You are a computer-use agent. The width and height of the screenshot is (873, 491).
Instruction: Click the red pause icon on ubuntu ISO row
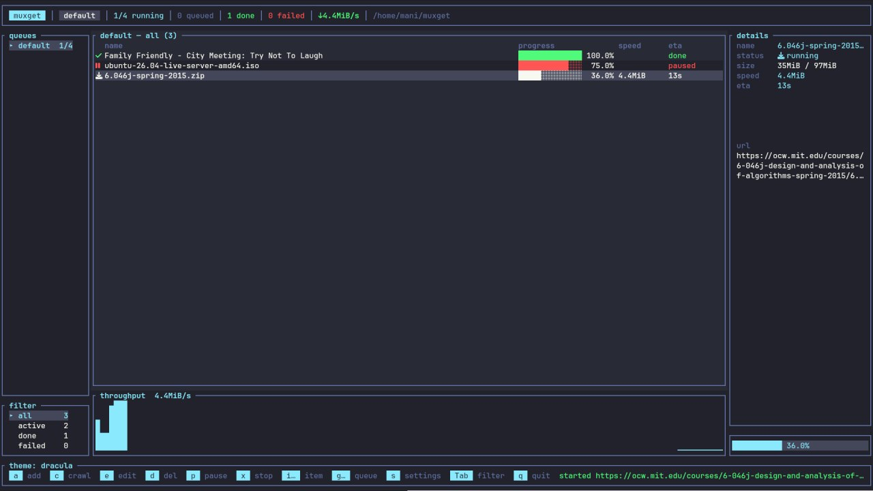point(98,66)
